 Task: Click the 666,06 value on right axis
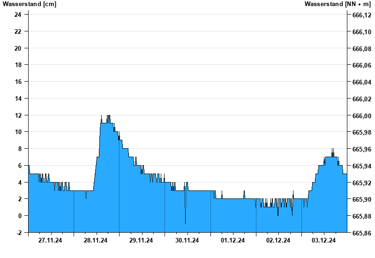[x=362, y=65]
